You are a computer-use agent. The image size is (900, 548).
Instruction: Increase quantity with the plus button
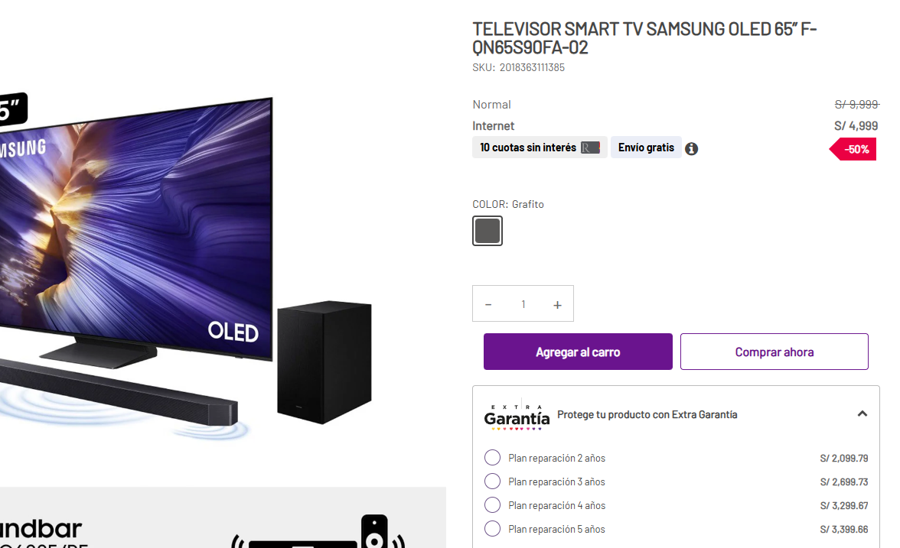[557, 305]
